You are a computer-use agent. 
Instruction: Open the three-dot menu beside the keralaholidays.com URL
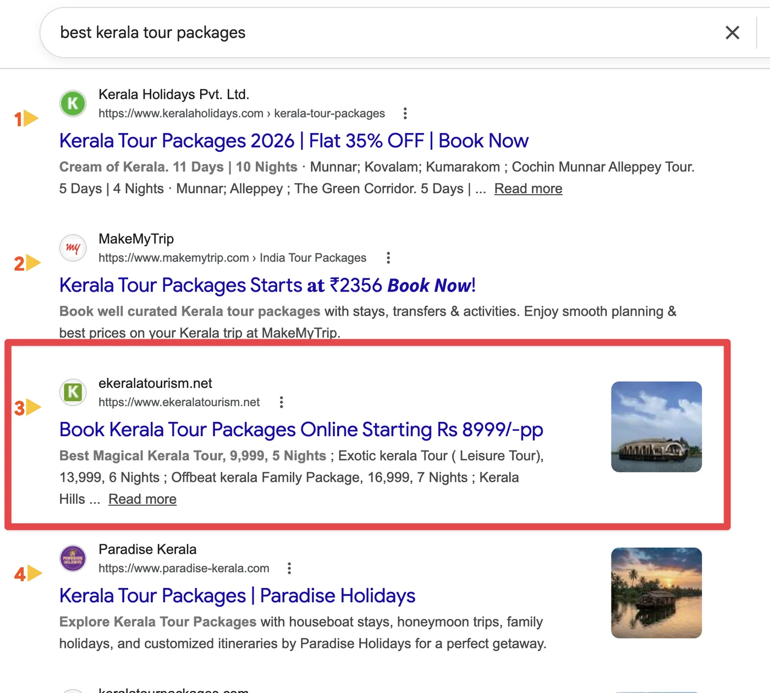click(x=405, y=113)
